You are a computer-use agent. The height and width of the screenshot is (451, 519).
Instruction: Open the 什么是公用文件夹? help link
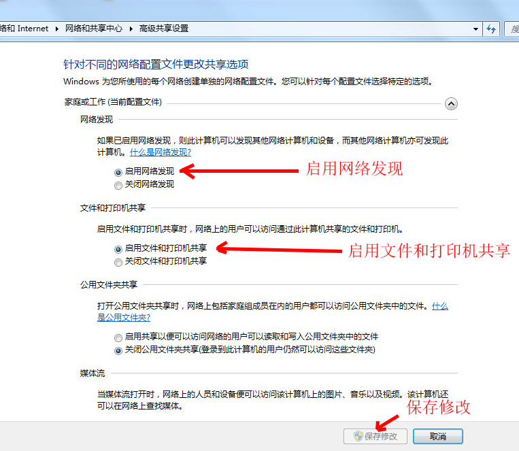coord(124,318)
